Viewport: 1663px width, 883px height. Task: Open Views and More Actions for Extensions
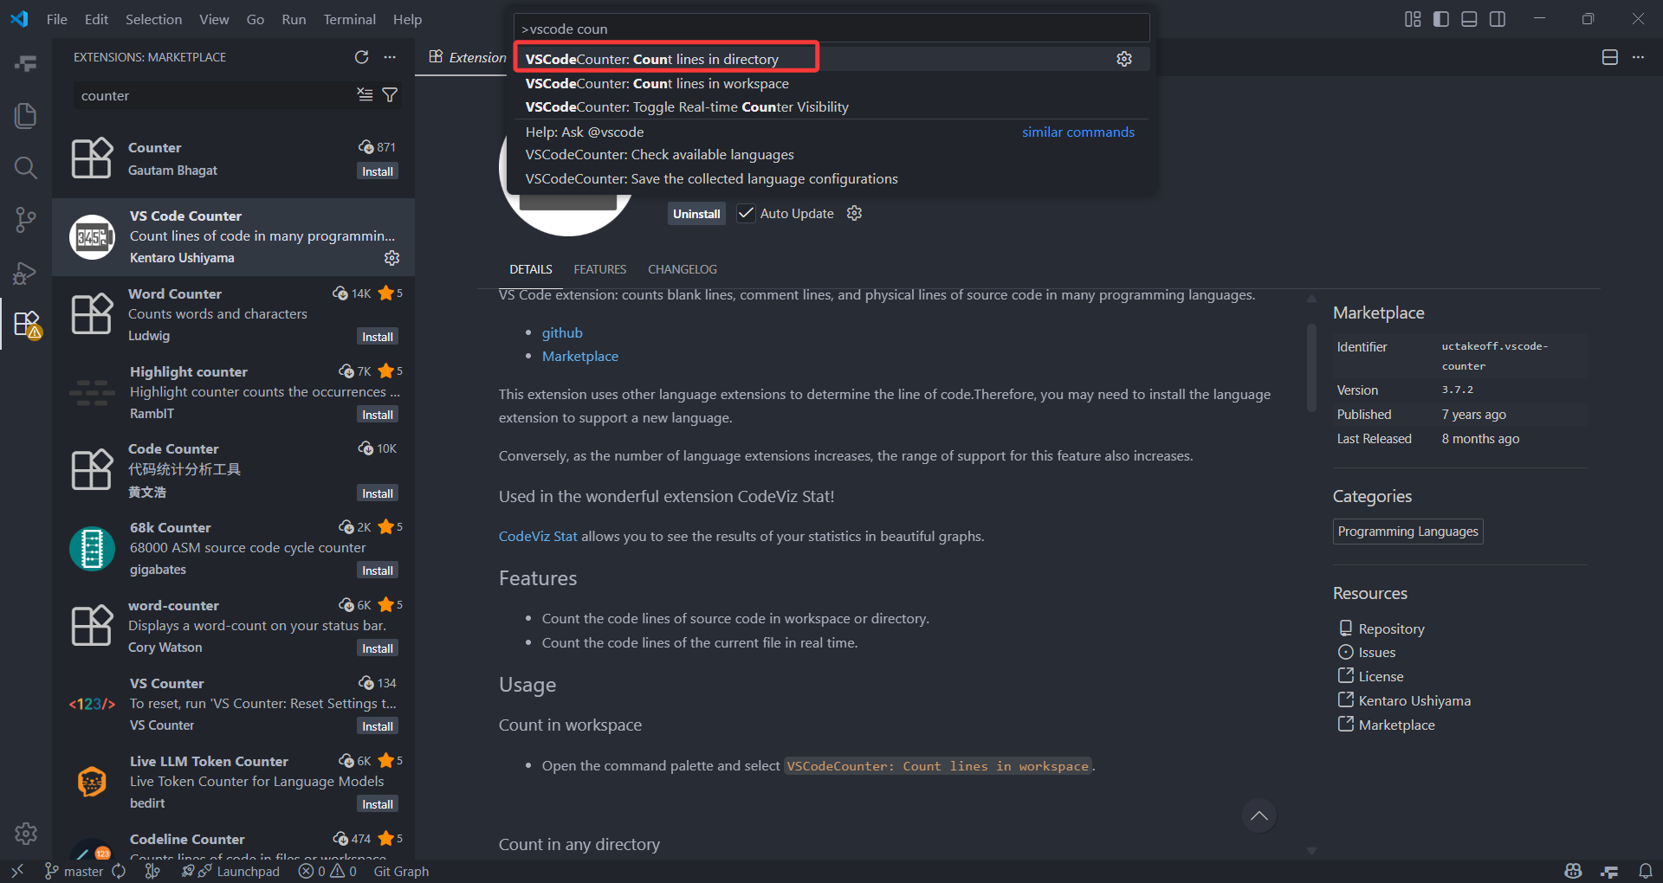tap(390, 57)
